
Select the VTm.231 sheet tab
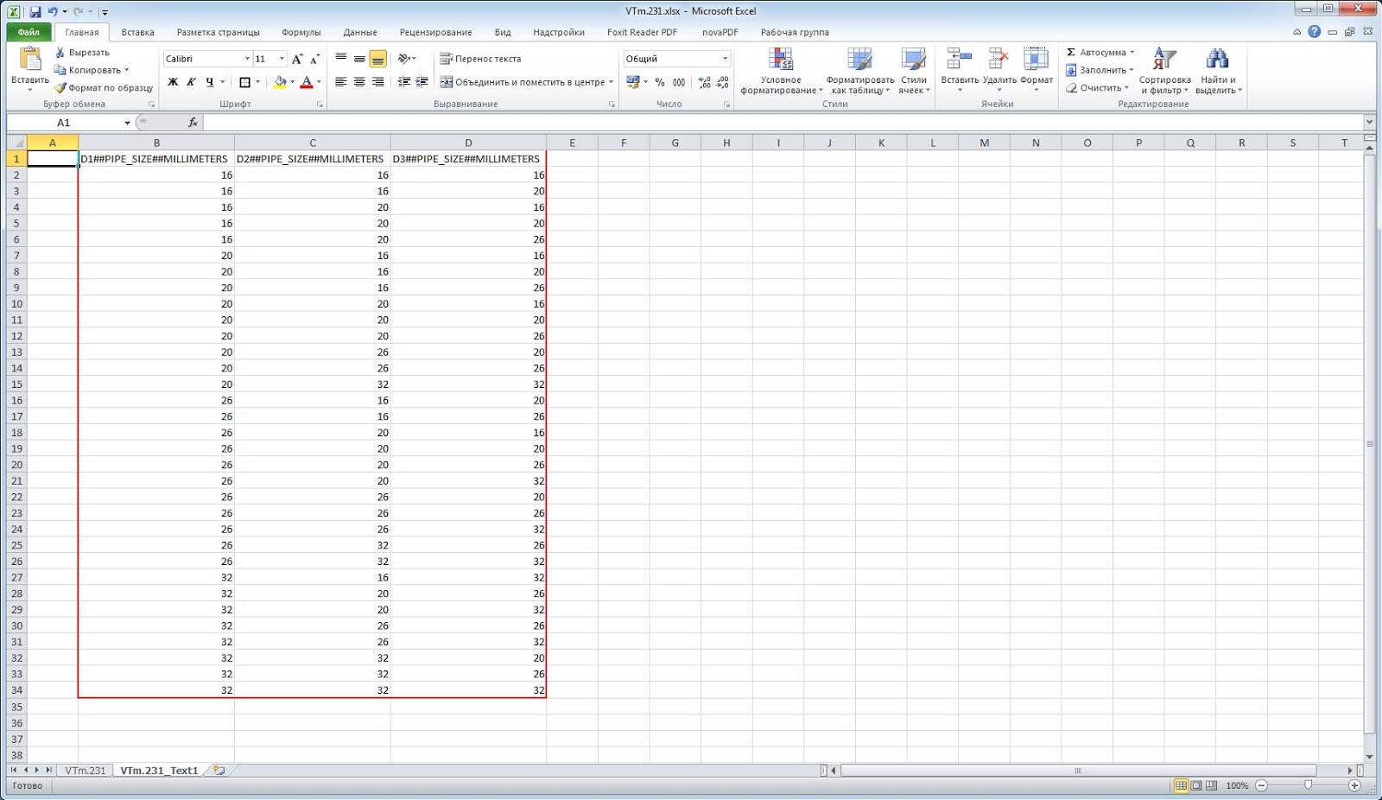click(x=85, y=769)
